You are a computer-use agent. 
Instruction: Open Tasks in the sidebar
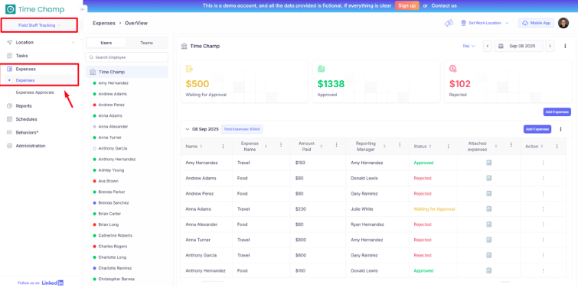coord(21,56)
